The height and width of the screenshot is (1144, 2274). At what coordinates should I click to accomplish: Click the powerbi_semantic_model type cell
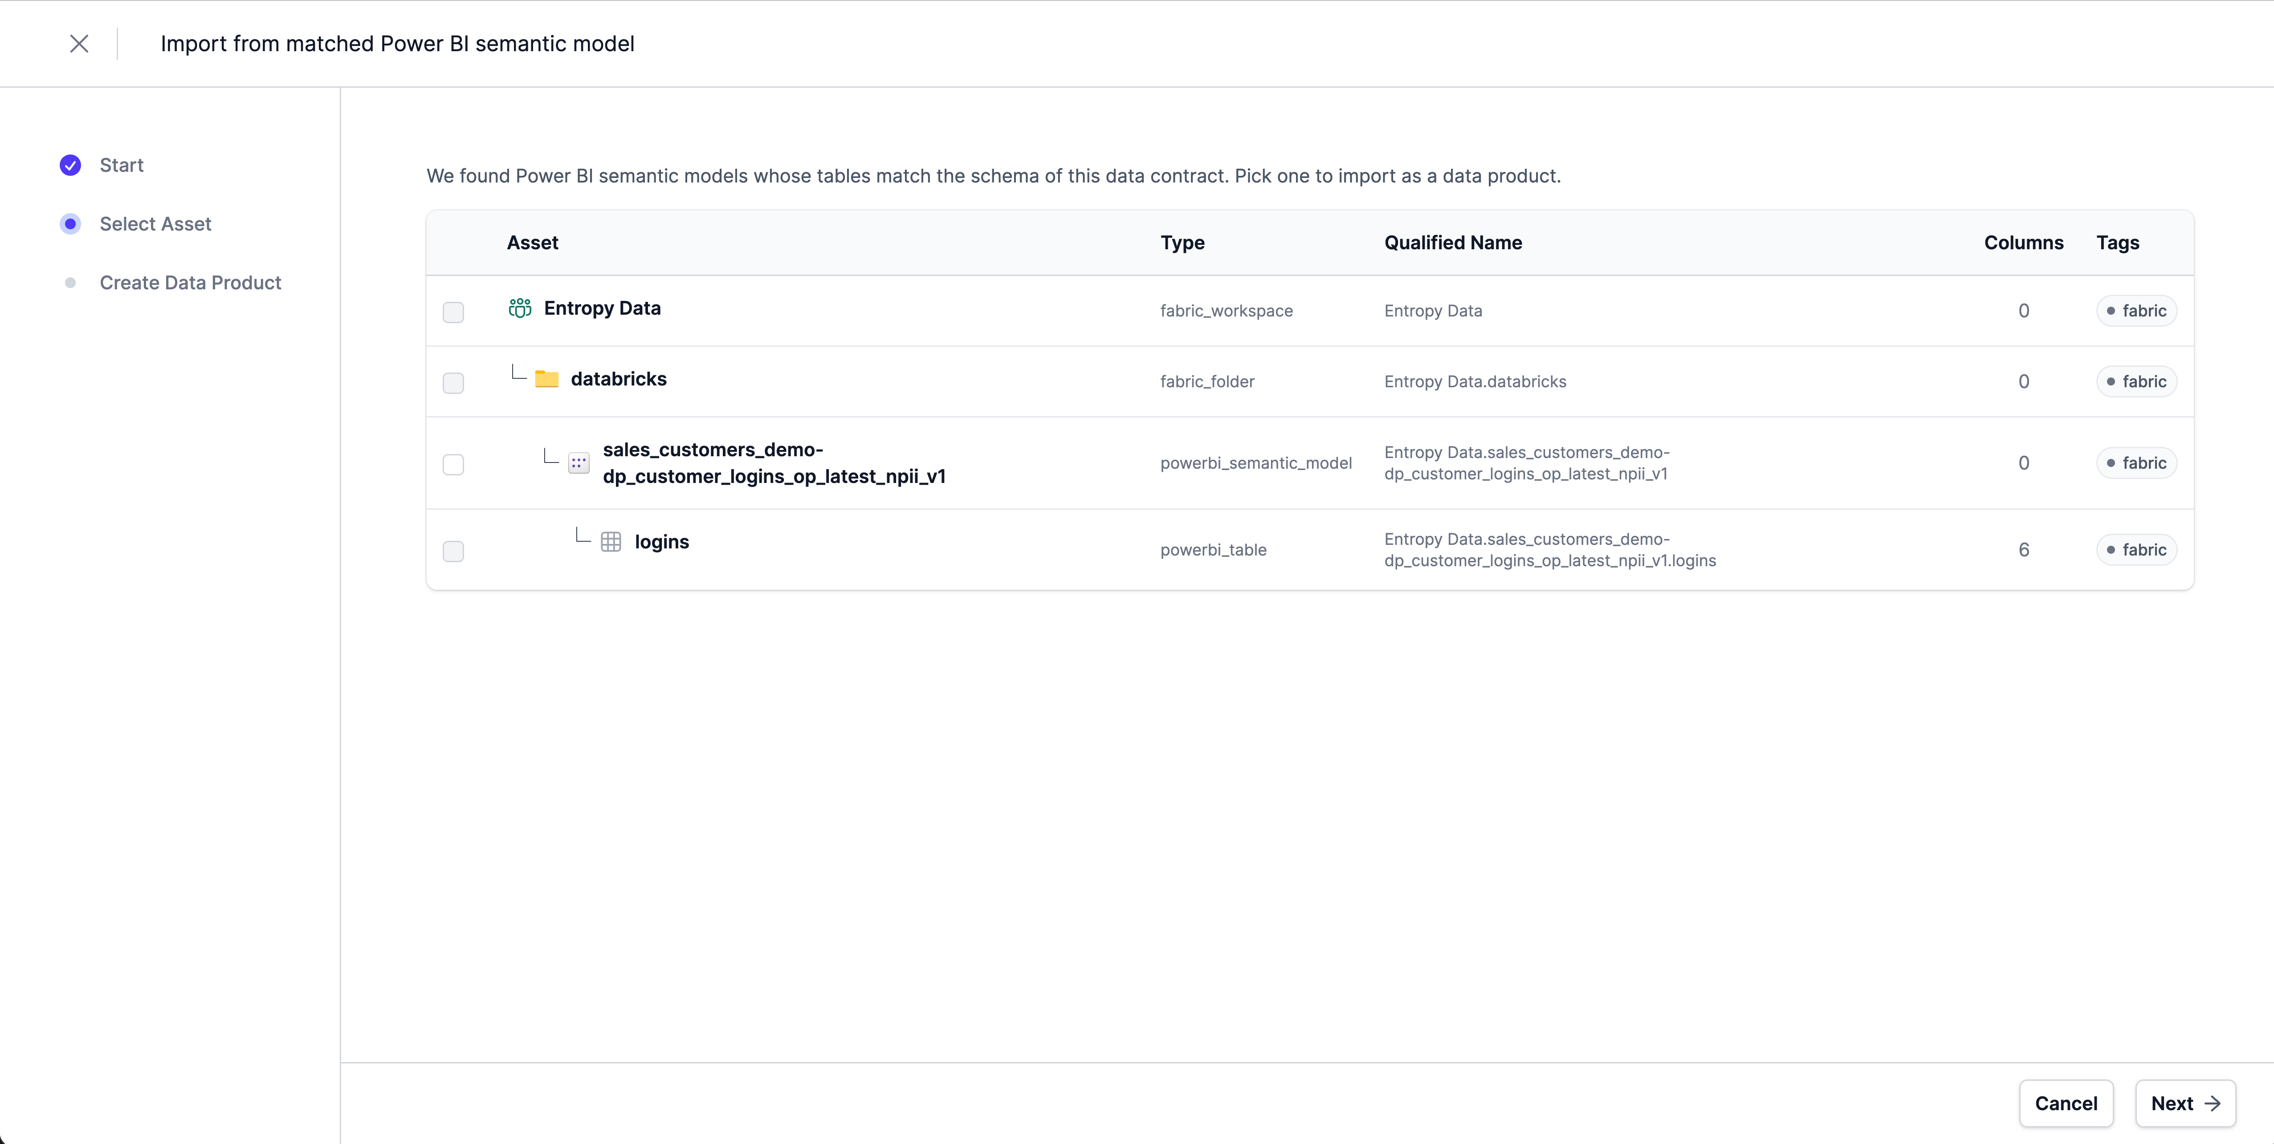[1255, 463]
